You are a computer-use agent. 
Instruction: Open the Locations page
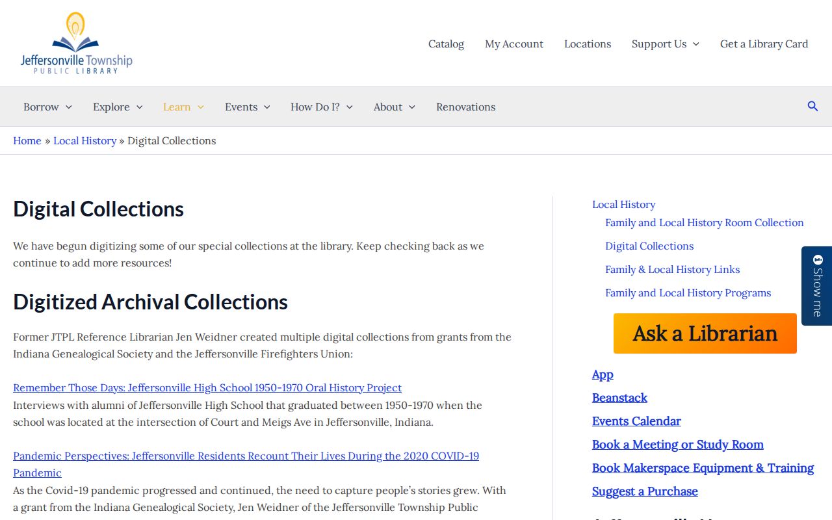588,44
